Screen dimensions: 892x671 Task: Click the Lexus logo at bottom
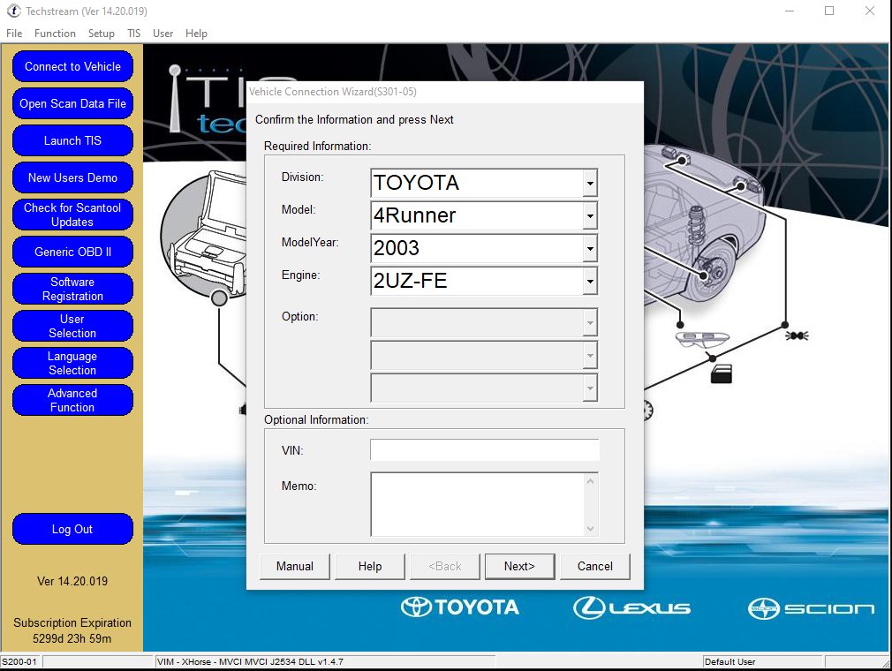click(631, 608)
